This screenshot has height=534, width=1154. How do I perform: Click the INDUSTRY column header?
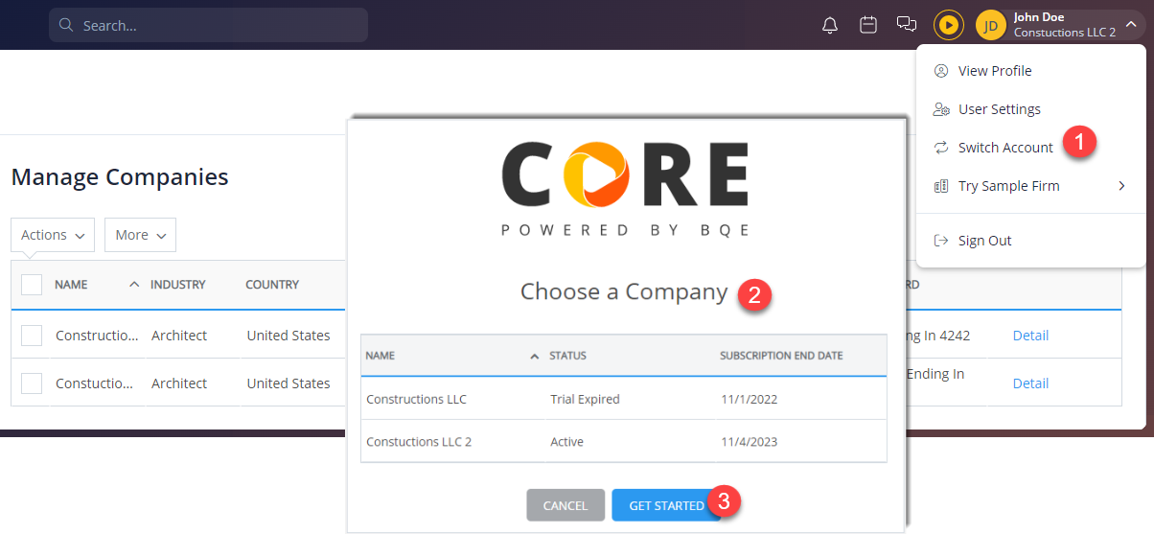pyautogui.click(x=178, y=285)
